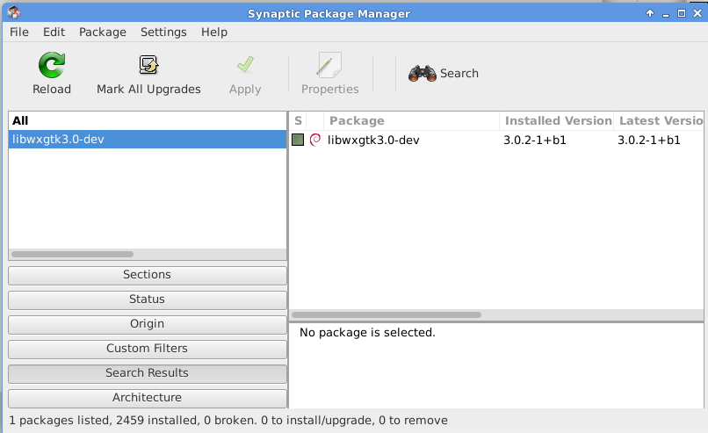708x433 pixels.
Task: Select the libwxgtk3.0-dev package name in the table
Action: click(373, 140)
